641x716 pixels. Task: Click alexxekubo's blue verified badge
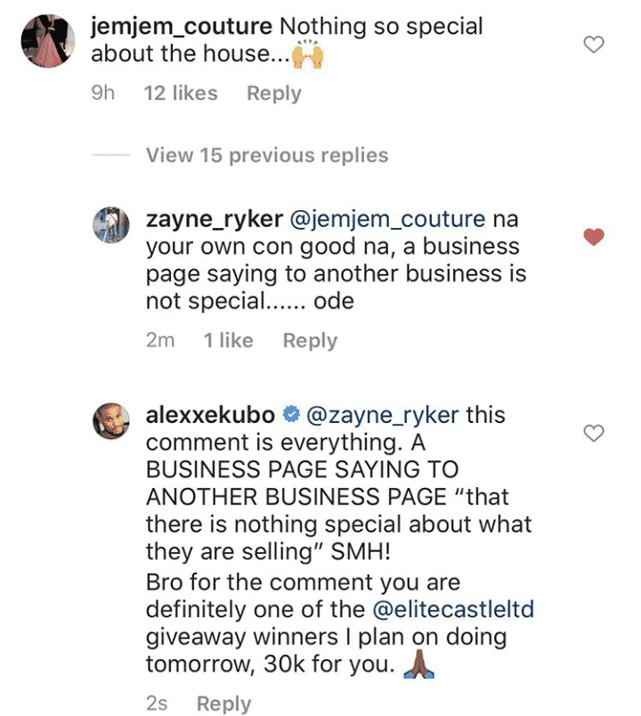[290, 415]
